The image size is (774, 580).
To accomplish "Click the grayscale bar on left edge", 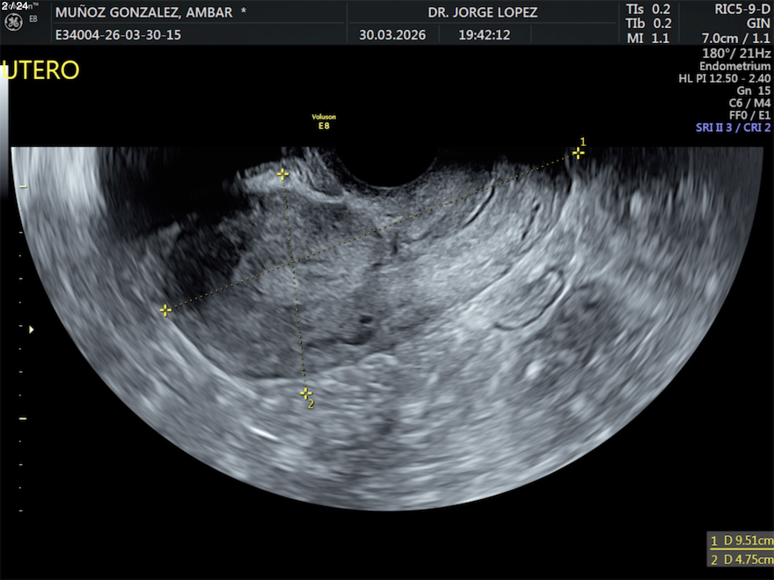I will [4, 132].
